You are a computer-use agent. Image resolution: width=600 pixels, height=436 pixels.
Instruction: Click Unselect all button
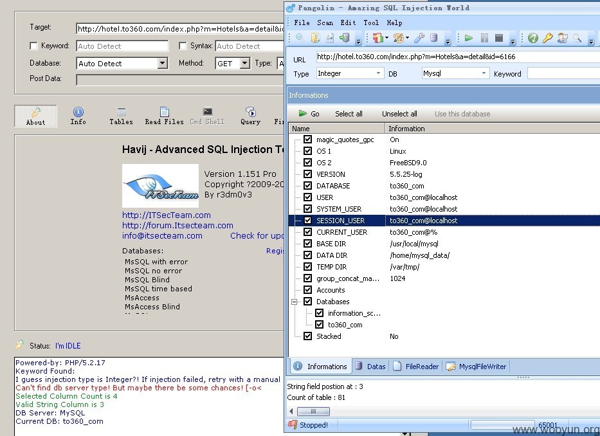coord(399,114)
